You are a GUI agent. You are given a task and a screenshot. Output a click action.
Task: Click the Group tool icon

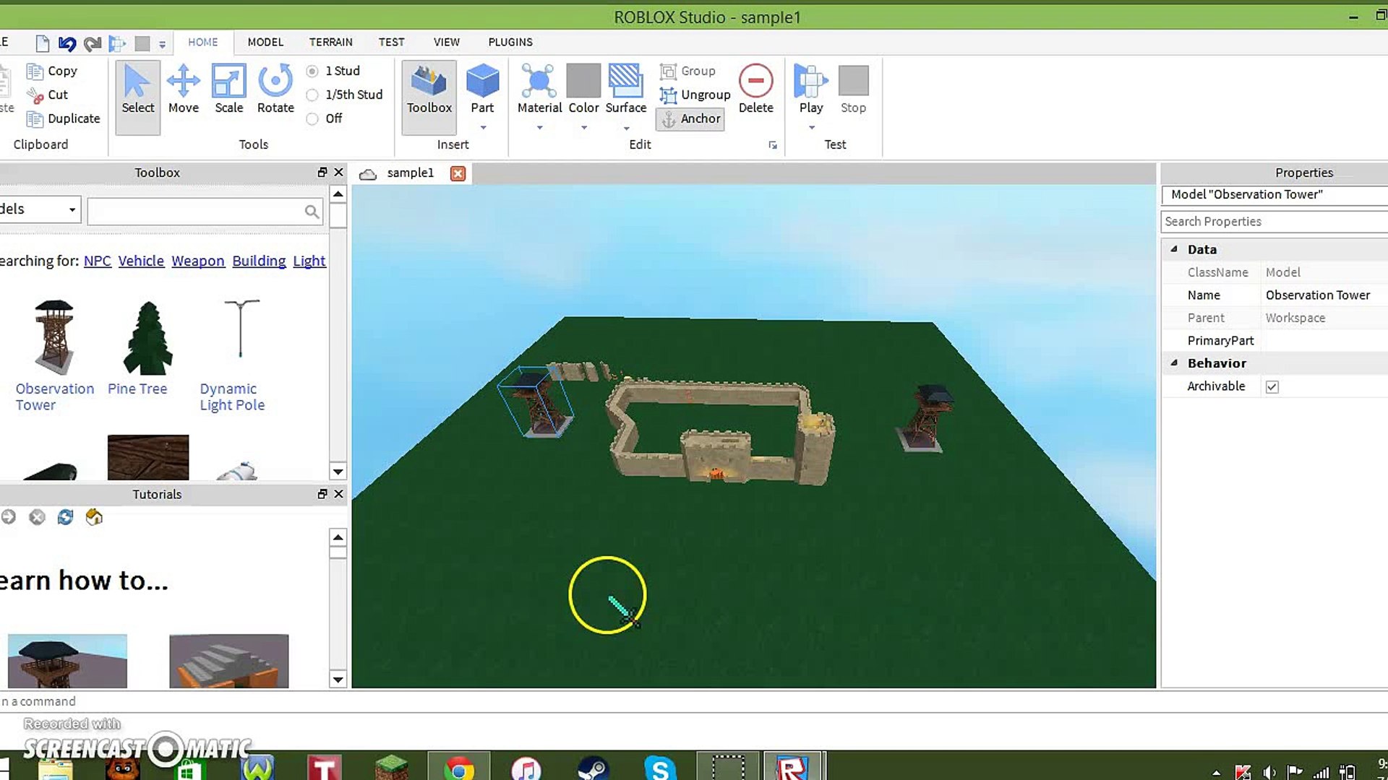click(x=667, y=71)
